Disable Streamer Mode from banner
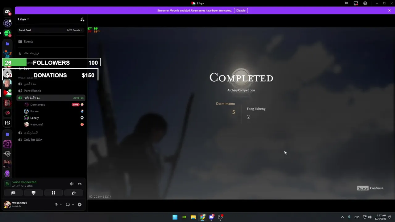 pyautogui.click(x=241, y=10)
